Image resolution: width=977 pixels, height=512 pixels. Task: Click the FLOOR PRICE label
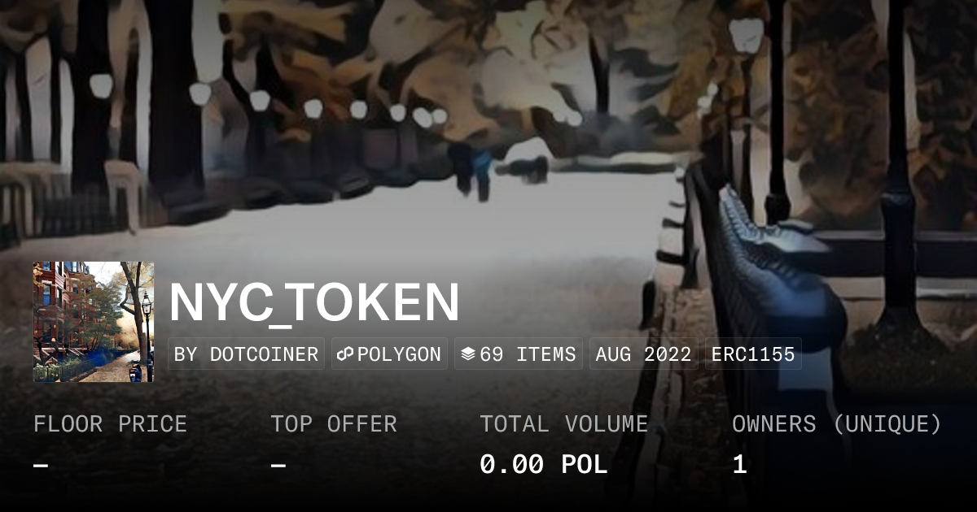[110, 424]
